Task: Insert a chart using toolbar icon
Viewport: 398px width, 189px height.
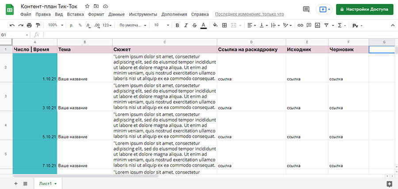Action: [317, 25]
